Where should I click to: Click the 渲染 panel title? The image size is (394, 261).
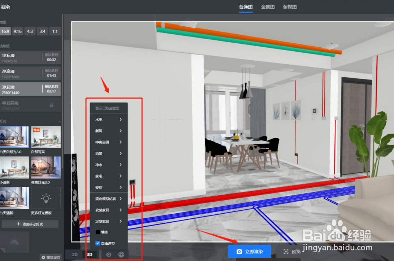[x=5, y=7]
